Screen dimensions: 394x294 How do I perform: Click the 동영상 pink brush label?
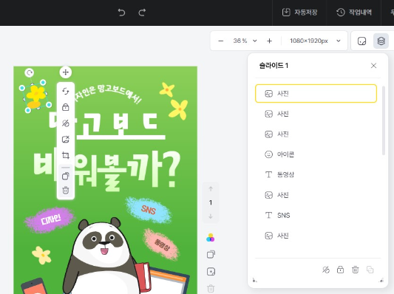161,245
